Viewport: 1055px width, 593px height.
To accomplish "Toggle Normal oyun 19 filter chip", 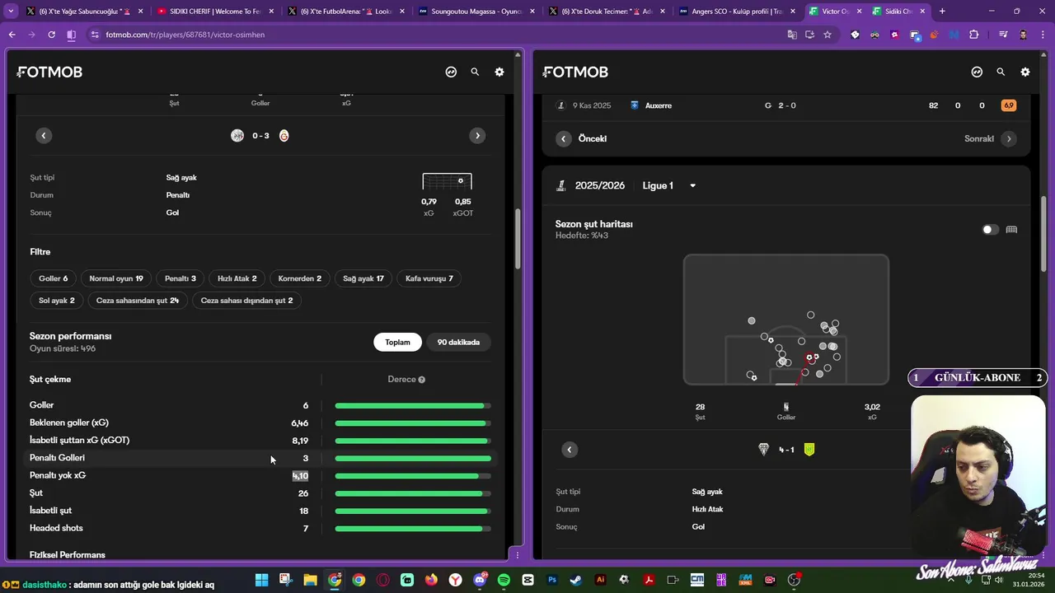I will point(116,278).
